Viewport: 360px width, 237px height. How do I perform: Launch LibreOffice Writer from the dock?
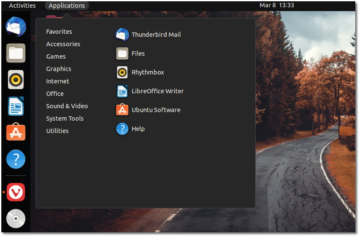(x=16, y=106)
